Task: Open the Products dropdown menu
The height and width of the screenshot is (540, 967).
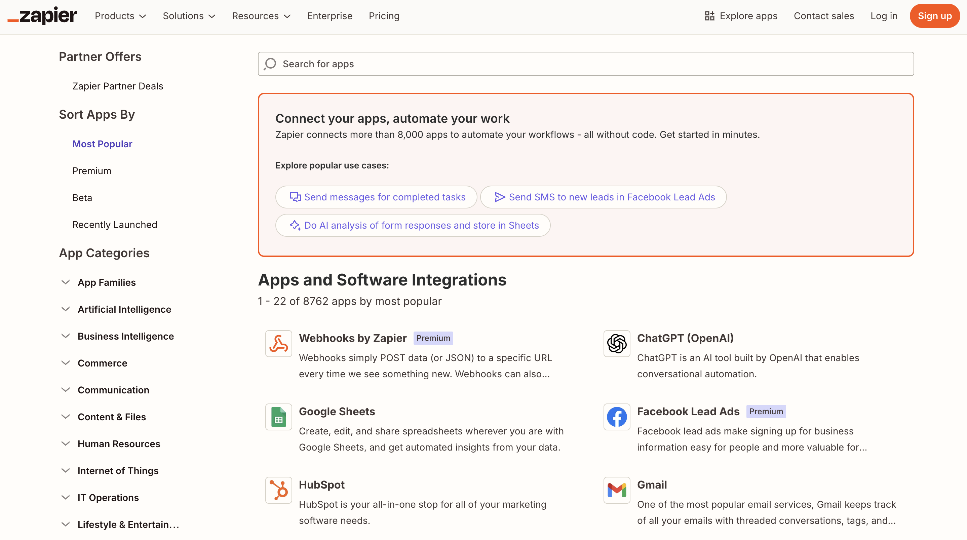Action: coord(120,16)
